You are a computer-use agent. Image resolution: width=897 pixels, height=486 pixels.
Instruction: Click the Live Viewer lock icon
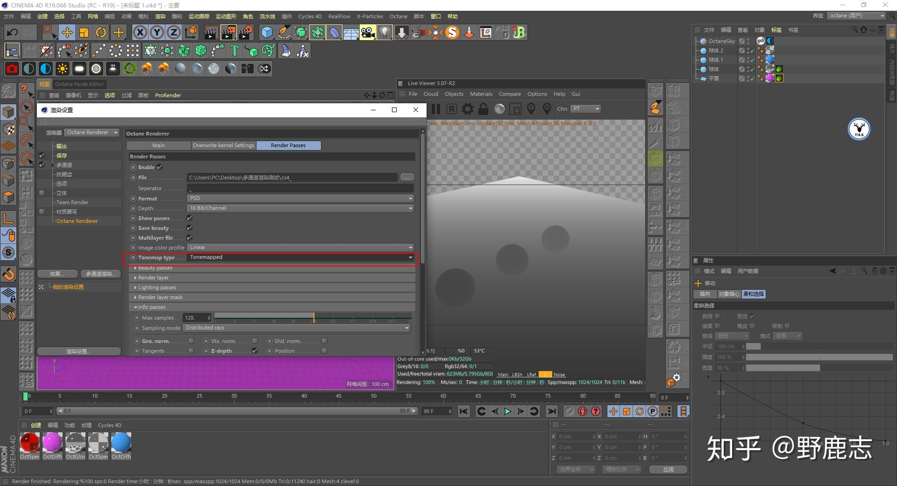(x=484, y=109)
